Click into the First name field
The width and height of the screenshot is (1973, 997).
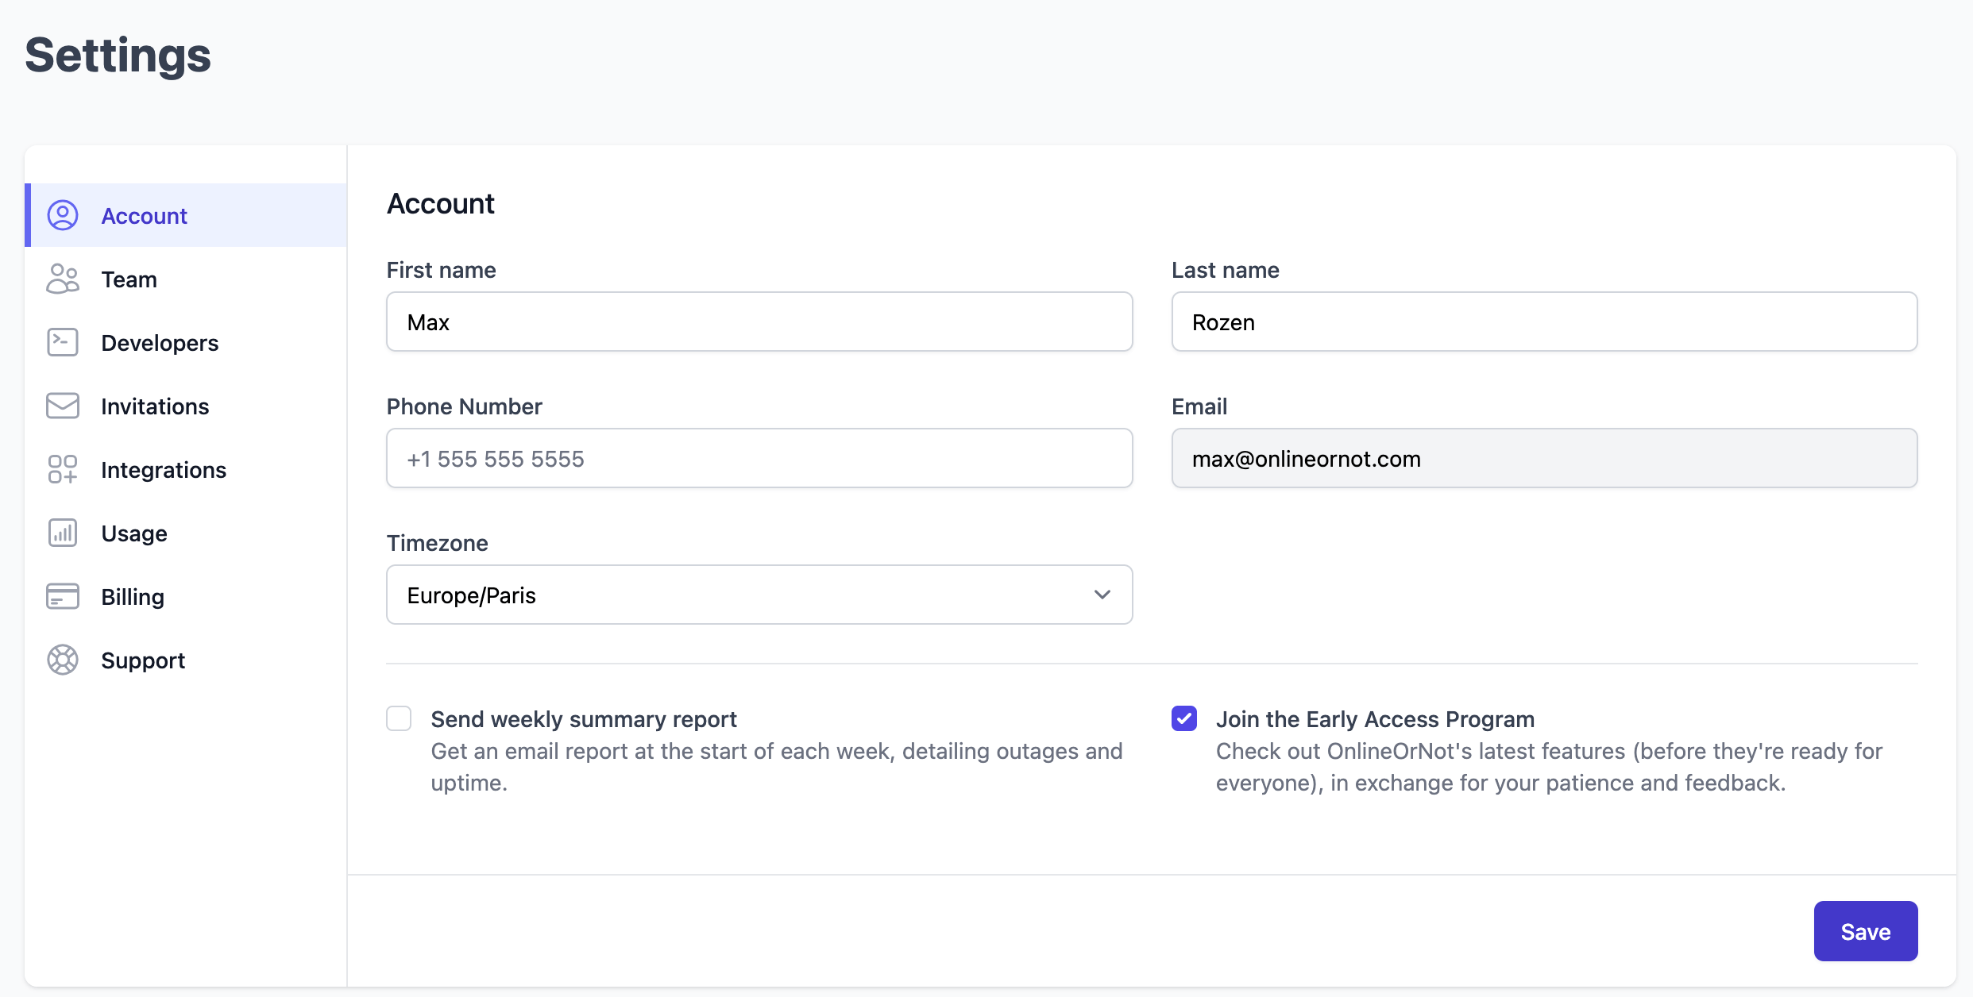point(759,321)
